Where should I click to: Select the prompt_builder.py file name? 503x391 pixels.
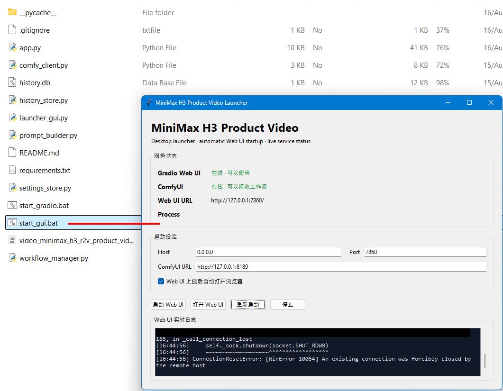(x=48, y=136)
